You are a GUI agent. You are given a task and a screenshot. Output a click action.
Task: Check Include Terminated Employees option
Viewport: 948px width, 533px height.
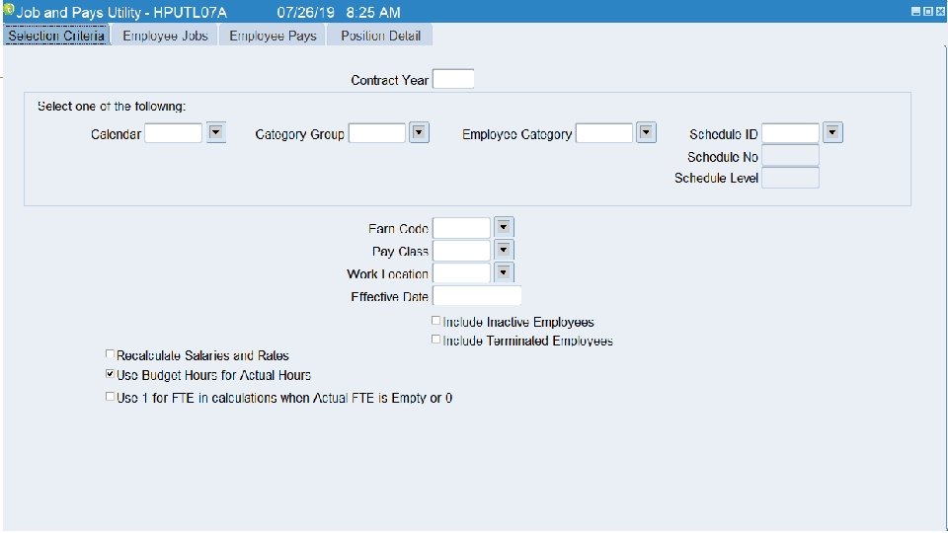pos(436,341)
